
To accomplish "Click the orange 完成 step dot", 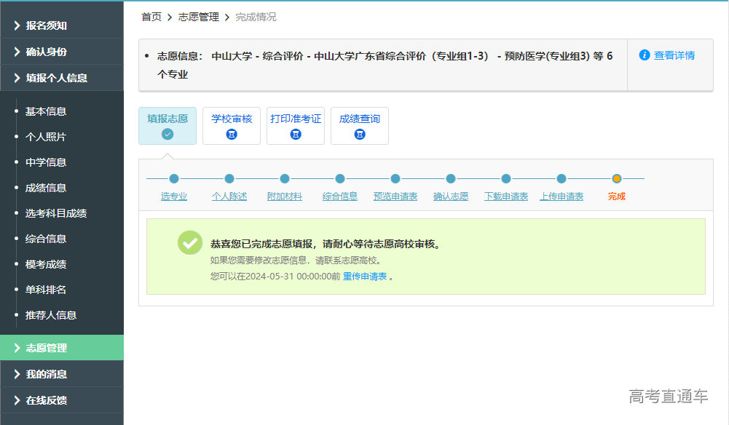I will click(617, 178).
